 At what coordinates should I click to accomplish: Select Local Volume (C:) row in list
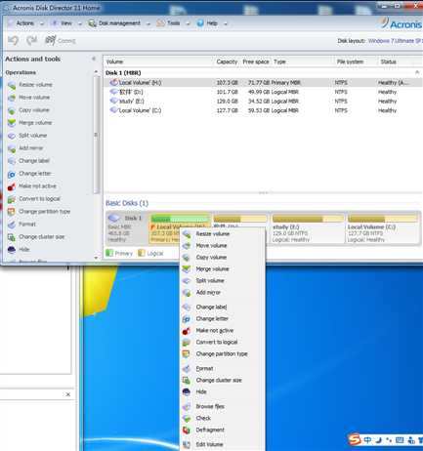point(263,110)
